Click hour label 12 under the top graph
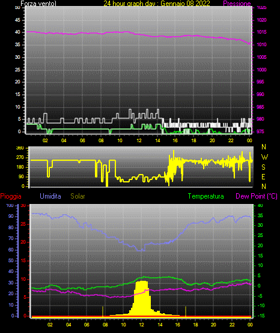The height and width of the screenshot is (333, 280). [x=139, y=140]
